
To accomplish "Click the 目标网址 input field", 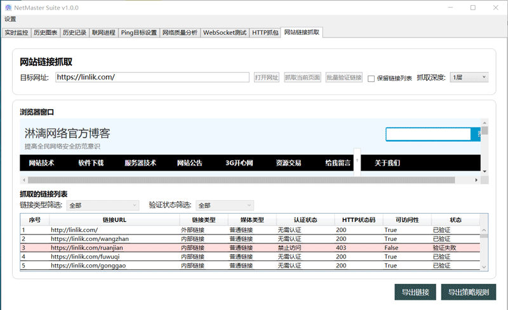I will point(152,77).
